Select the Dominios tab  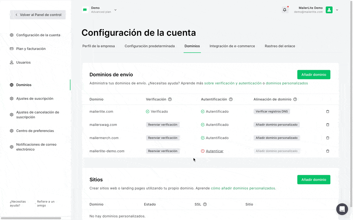pos(192,46)
